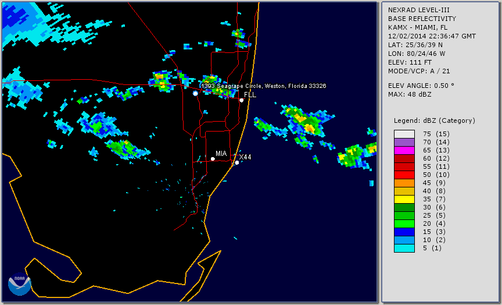
Task: Click the 5 (1) legend value text
Action: click(432, 248)
